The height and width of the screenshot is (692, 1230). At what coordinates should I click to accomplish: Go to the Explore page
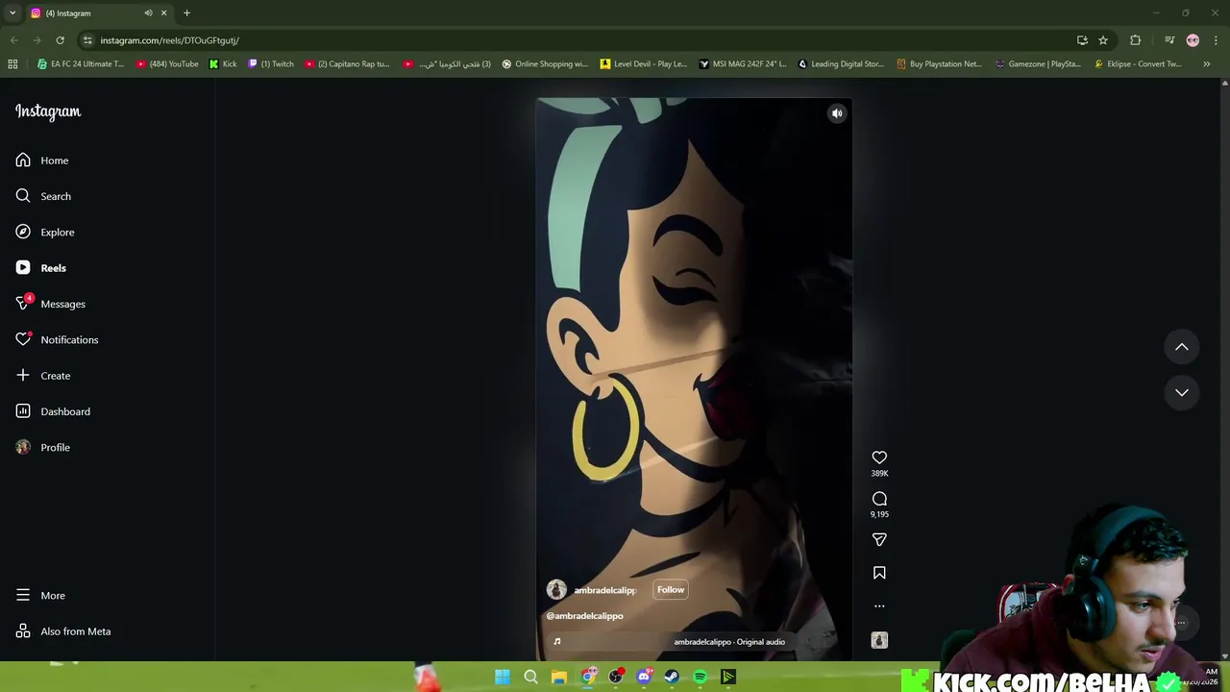click(45, 232)
